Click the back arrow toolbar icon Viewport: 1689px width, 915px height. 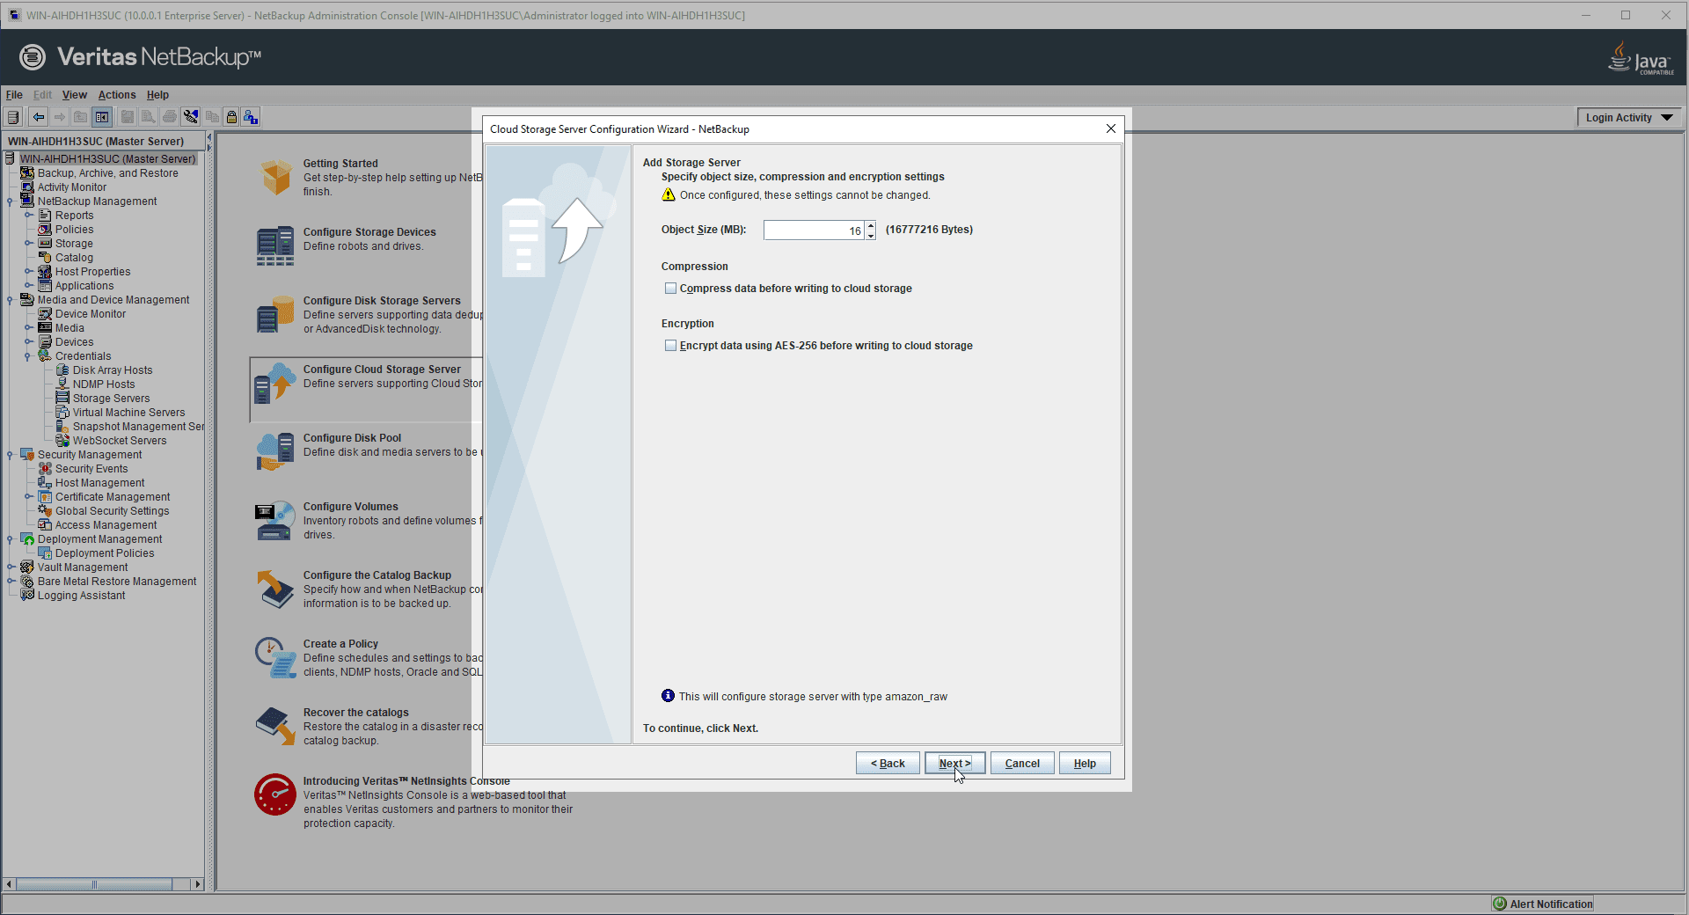point(39,117)
